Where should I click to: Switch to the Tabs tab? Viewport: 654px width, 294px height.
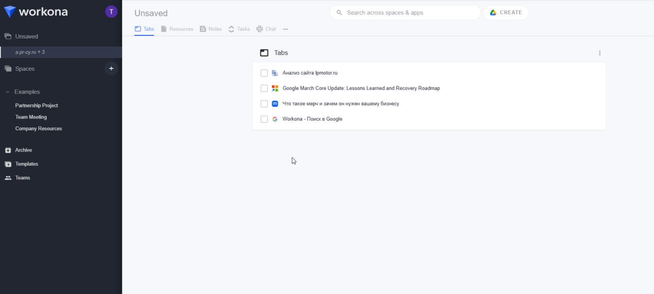click(x=144, y=29)
